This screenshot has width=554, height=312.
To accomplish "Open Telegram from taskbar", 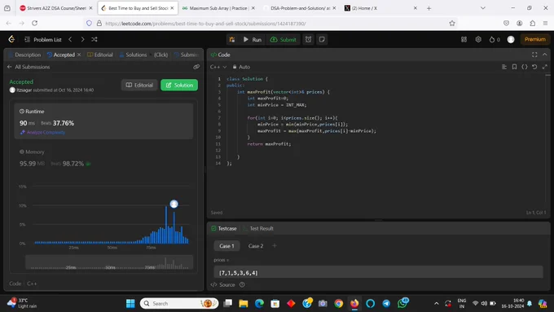I will pyautogui.click(x=386, y=304).
